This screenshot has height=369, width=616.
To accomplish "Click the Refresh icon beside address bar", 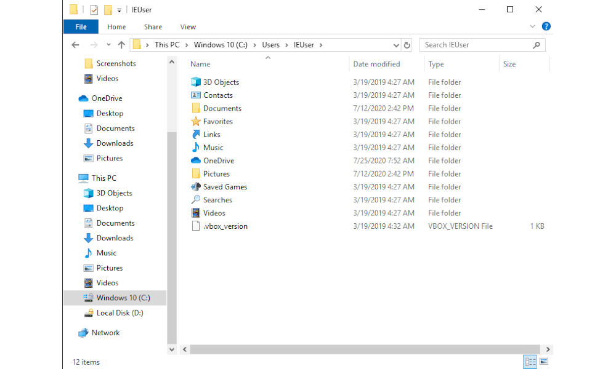I will 407,45.
